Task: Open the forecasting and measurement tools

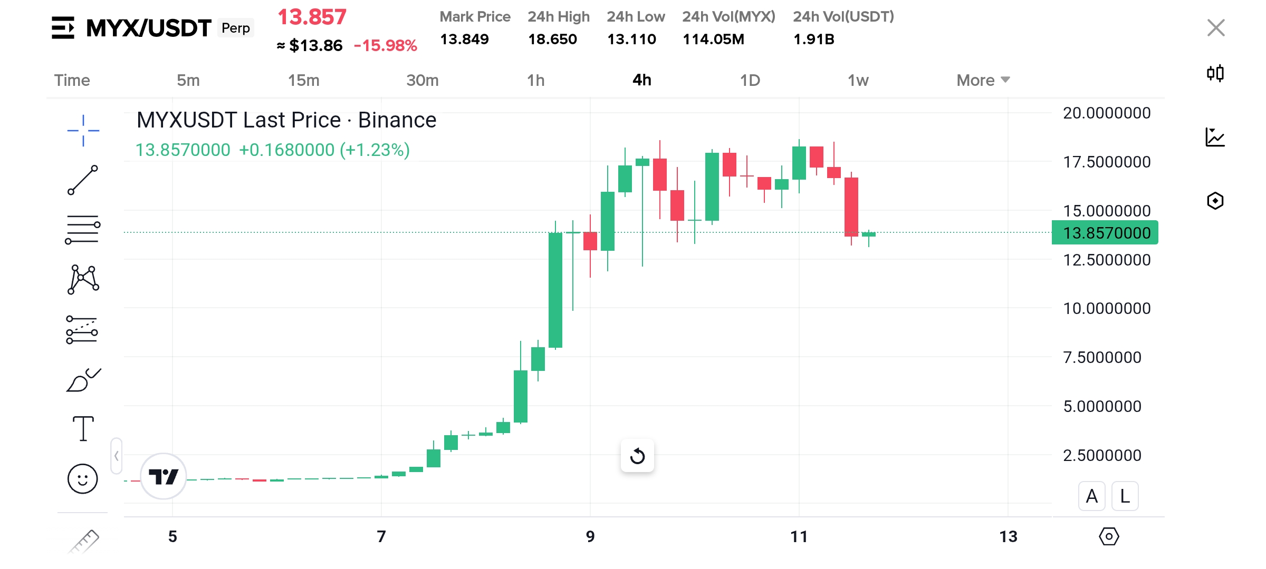Action: 82,330
